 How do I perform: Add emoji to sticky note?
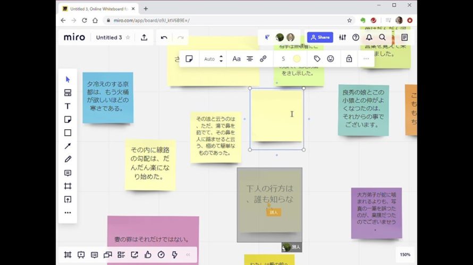pos(331,59)
